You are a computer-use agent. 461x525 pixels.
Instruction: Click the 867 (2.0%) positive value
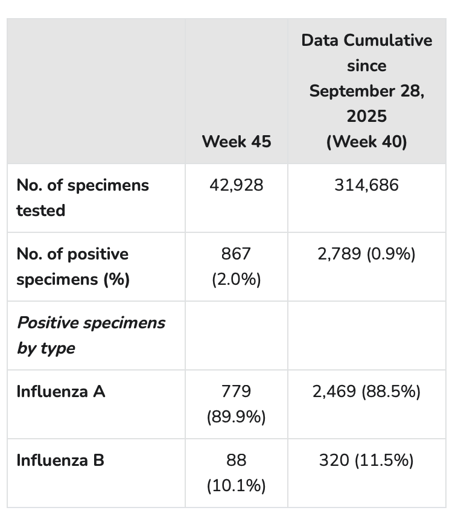(236, 266)
